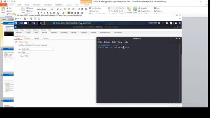Open the Font Color dropdown

pyautogui.click(x=65, y=13)
